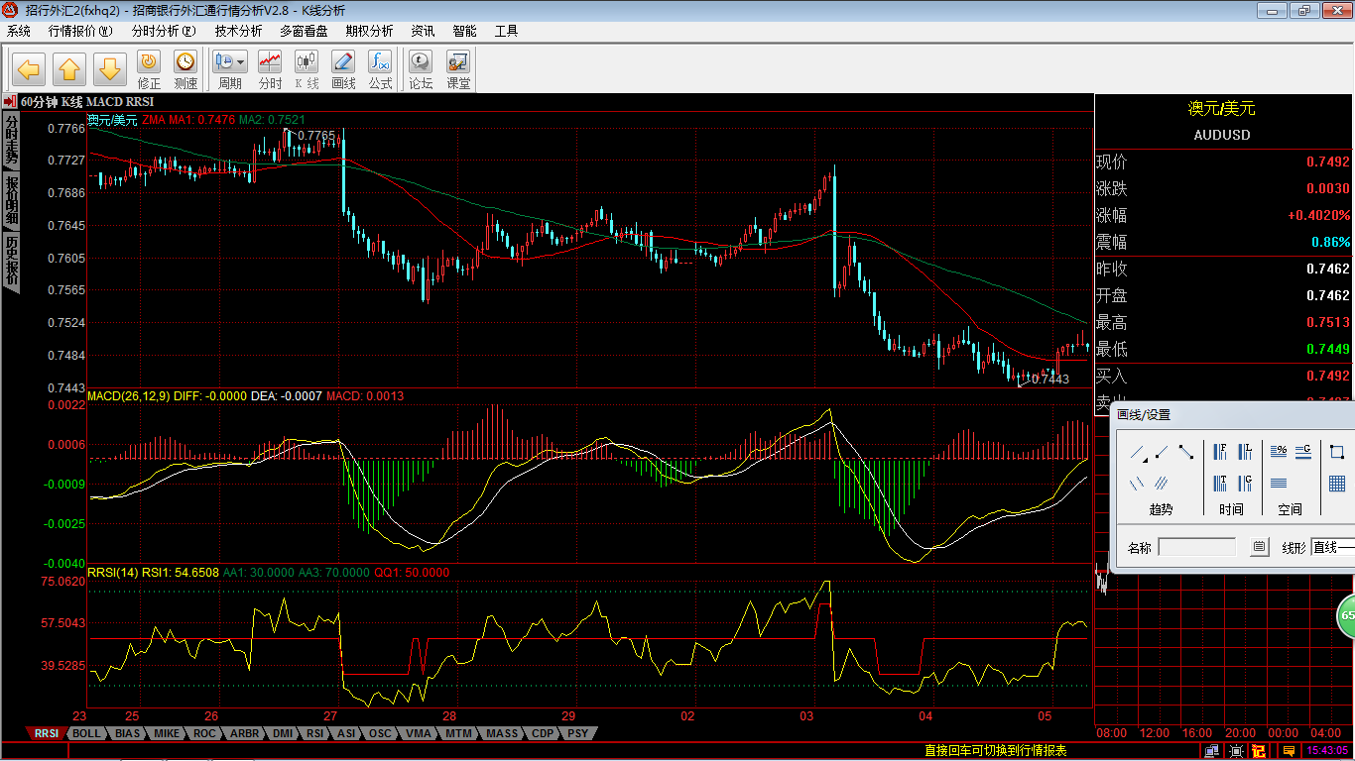Open the 工具 menu
The image size is (1355, 761).
507,31
